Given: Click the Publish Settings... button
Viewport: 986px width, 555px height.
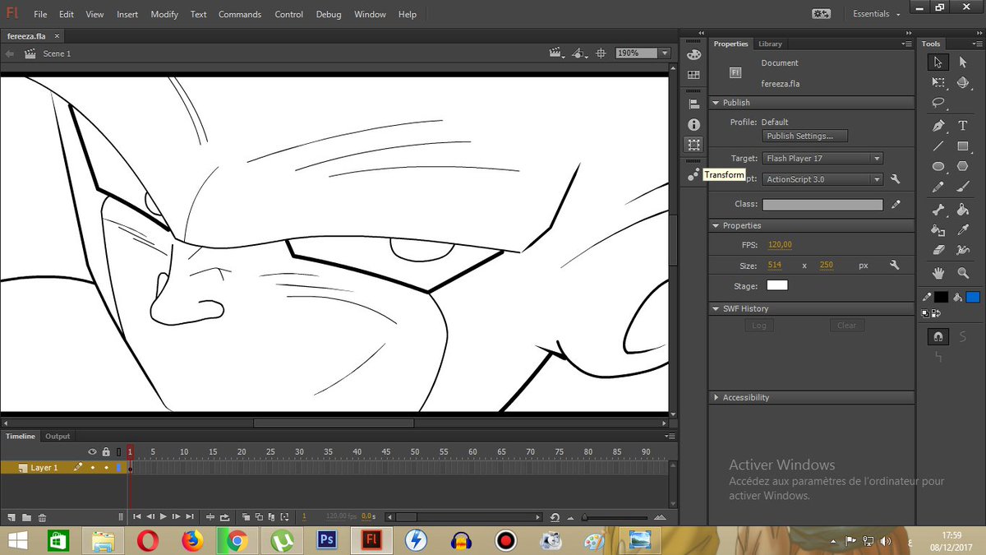Looking at the screenshot, I should (x=804, y=136).
